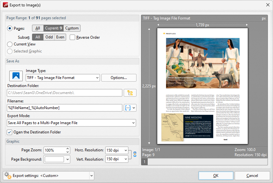This screenshot has width=273, height=183.
Task: Click the Options... button
Action: click(x=119, y=78)
